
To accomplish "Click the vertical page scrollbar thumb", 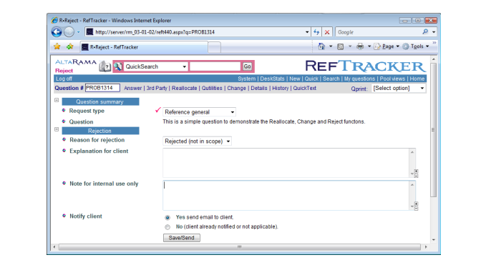I will 433,130.
